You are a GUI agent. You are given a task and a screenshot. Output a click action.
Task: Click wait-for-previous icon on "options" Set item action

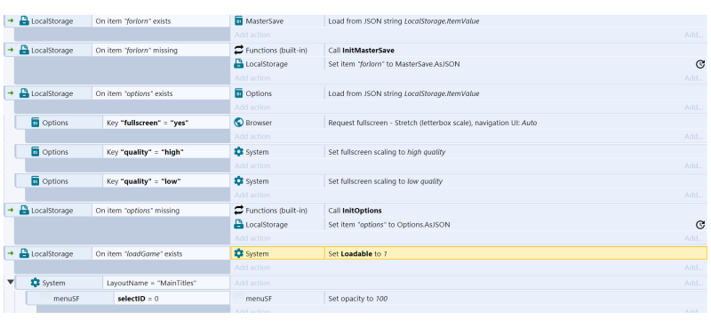click(x=700, y=225)
